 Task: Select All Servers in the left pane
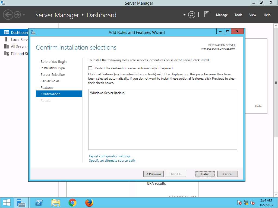pyautogui.click(x=14, y=47)
